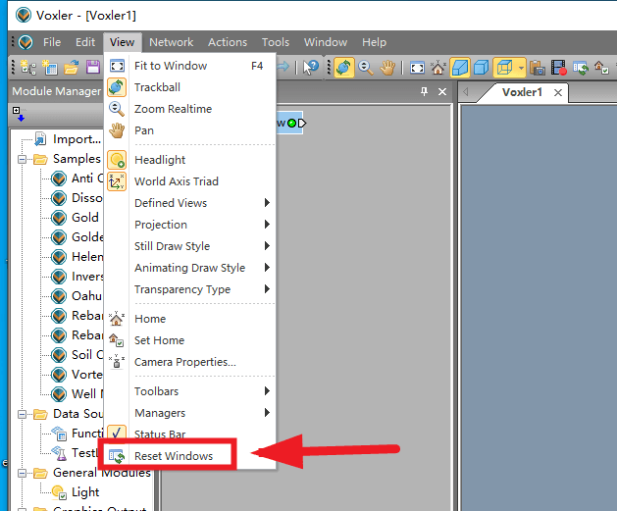
Task: Expand the Managers submenu
Action: [x=189, y=413]
